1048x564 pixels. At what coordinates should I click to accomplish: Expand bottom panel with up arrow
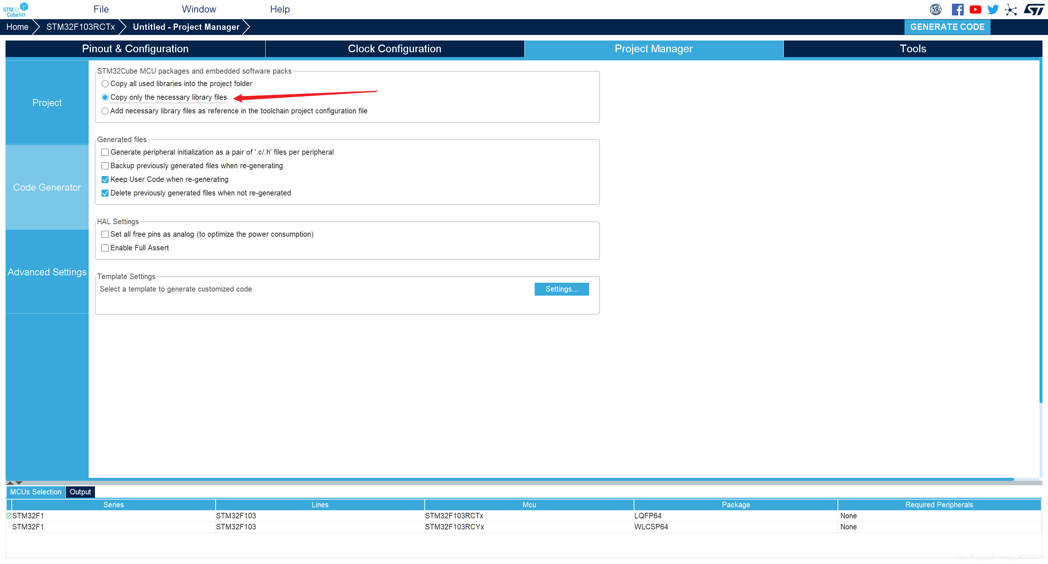(10, 483)
